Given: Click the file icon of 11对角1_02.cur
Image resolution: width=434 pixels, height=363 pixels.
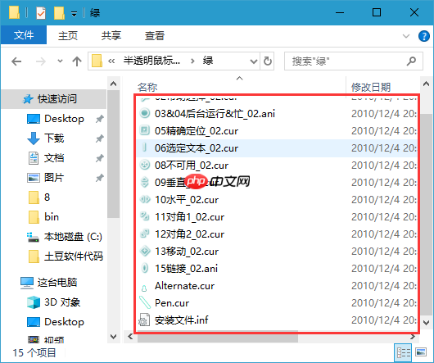Looking at the screenshot, I should (x=144, y=216).
